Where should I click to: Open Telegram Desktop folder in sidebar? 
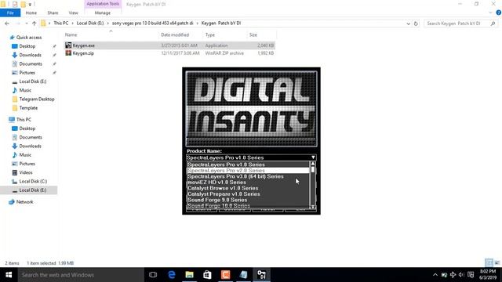click(37, 99)
